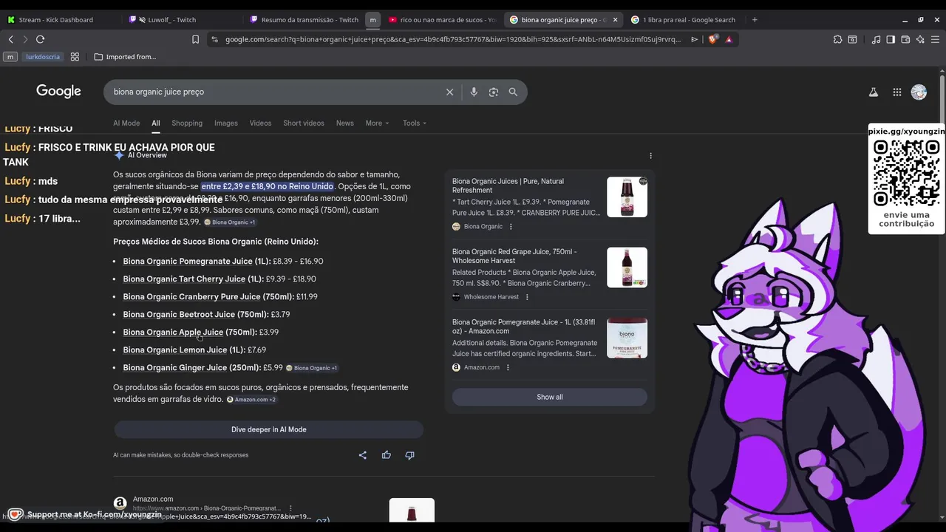Toggle the browser sidebar panel icon

(x=891, y=39)
